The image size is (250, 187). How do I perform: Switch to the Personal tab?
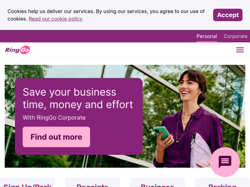[x=207, y=36]
